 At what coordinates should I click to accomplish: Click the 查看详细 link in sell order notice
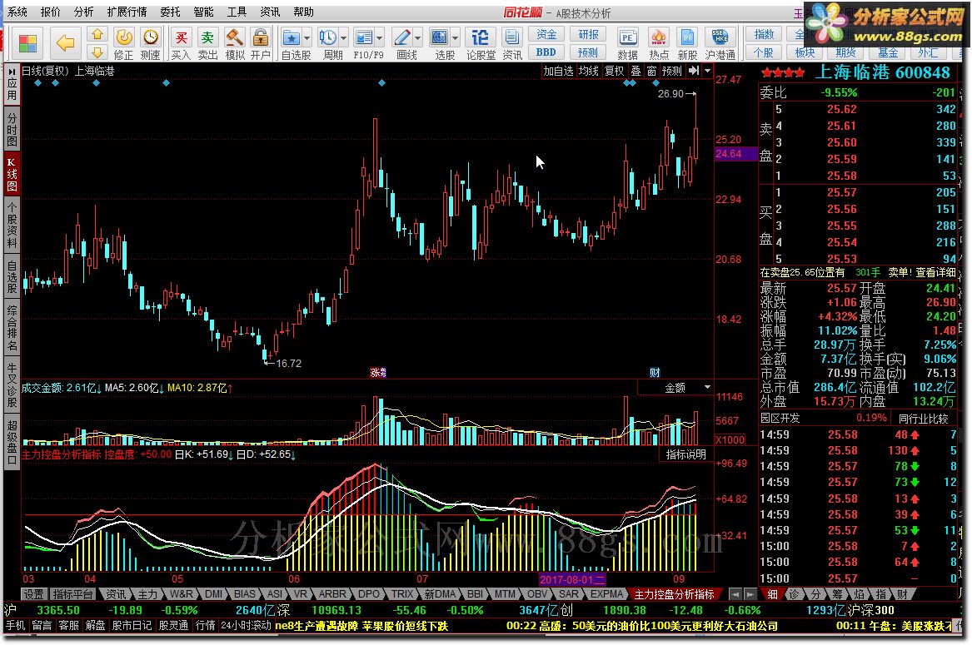point(936,272)
